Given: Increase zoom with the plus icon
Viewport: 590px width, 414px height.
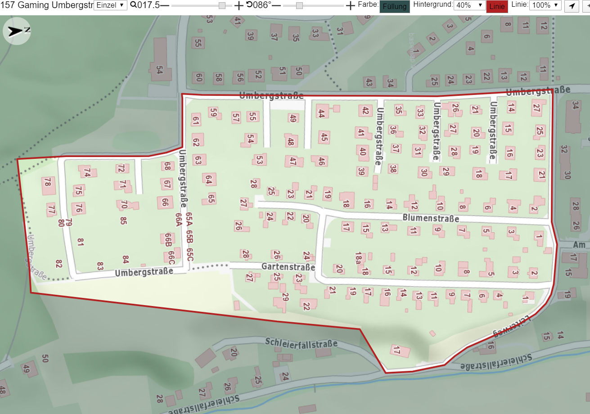Looking at the screenshot, I should [239, 5].
